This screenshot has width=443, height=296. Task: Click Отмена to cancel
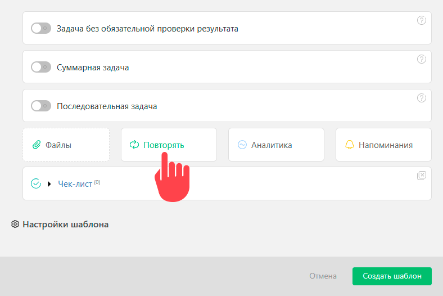(323, 276)
